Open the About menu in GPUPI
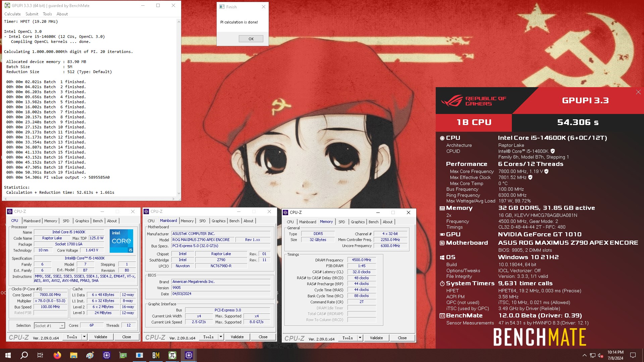The width and height of the screenshot is (644, 362). [62, 14]
